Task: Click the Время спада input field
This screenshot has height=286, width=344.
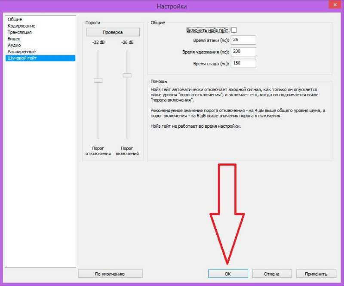Action: [x=243, y=63]
